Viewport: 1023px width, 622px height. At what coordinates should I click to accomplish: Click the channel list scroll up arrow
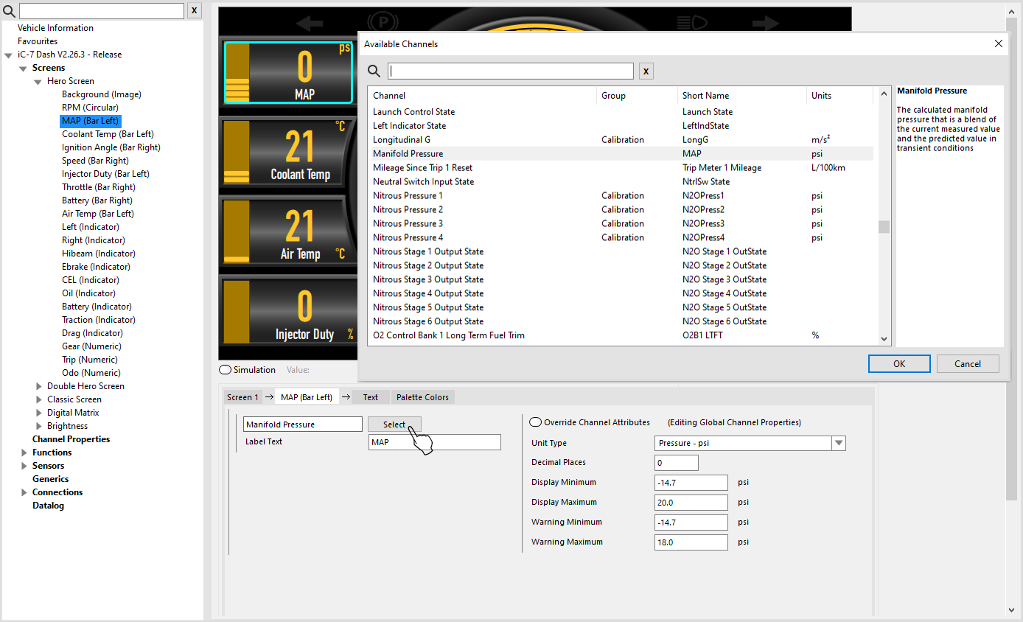coord(884,94)
